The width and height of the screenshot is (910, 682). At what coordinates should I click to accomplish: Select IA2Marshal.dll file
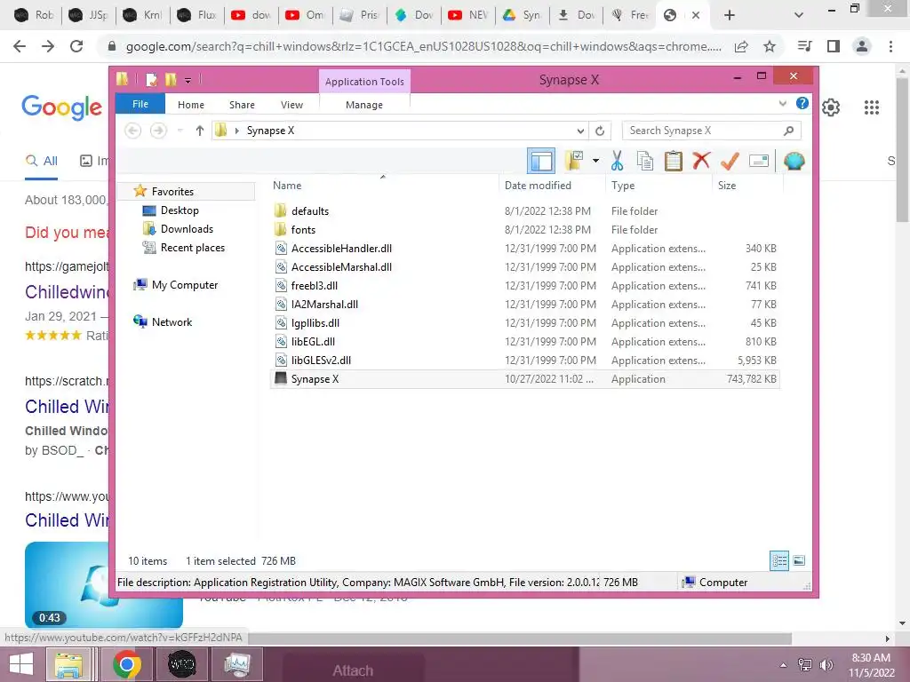point(524,304)
